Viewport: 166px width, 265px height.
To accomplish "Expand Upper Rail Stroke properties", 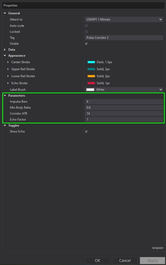I will pyautogui.click(x=8, y=69).
